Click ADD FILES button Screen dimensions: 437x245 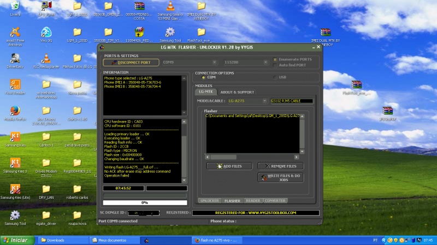click(229, 166)
